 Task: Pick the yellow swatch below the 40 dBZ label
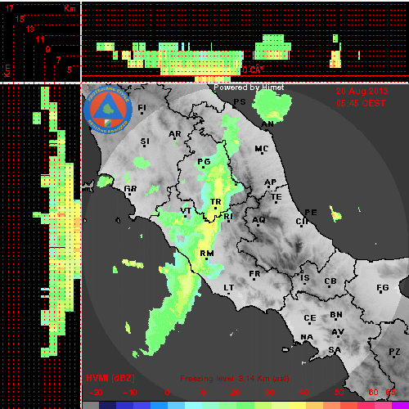pos(297,405)
